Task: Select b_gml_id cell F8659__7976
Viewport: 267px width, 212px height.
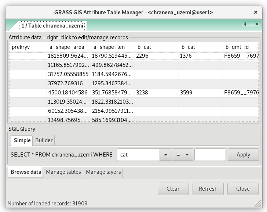Action: point(241,93)
